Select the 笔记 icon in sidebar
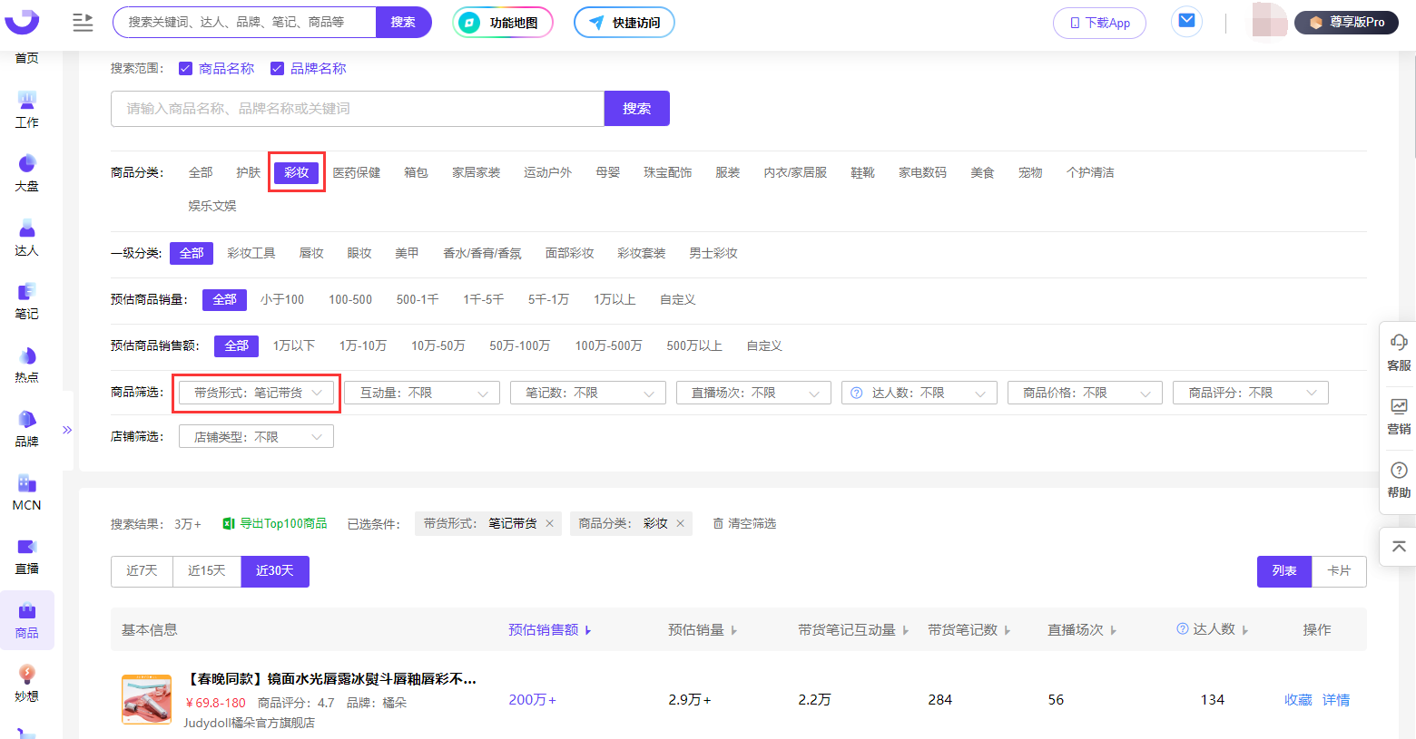The width and height of the screenshot is (1416, 739). 26,301
